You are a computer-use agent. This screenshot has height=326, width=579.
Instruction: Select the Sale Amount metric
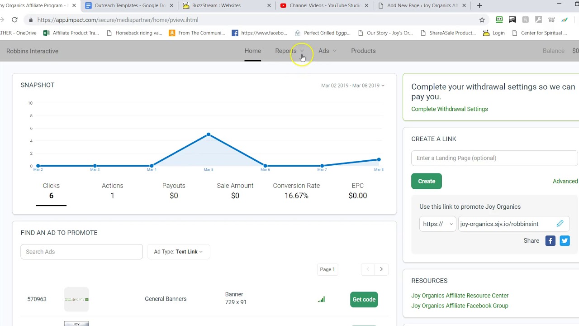click(x=235, y=191)
